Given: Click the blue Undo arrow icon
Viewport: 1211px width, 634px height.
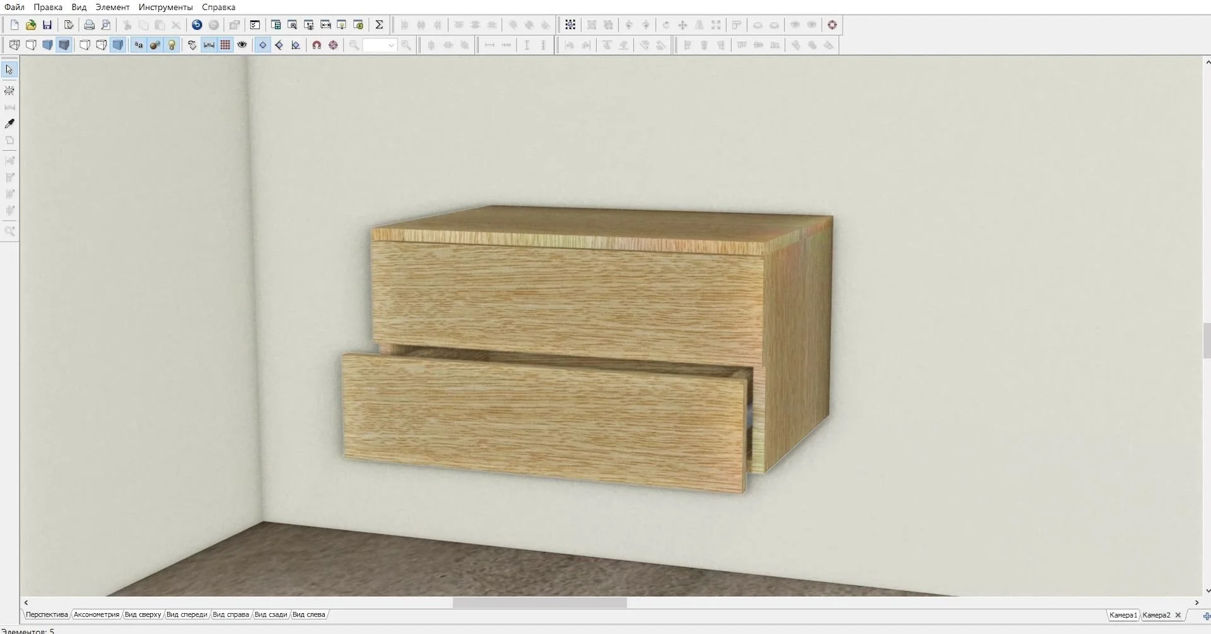Looking at the screenshot, I should pyautogui.click(x=197, y=25).
